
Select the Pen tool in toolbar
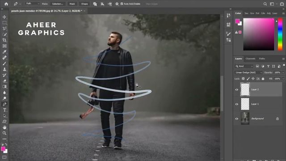4,104
